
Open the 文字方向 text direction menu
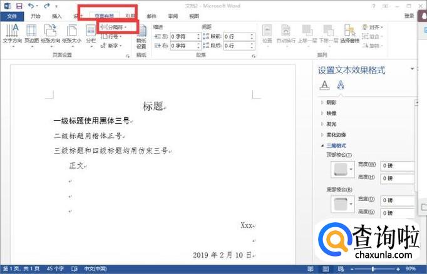(x=13, y=36)
